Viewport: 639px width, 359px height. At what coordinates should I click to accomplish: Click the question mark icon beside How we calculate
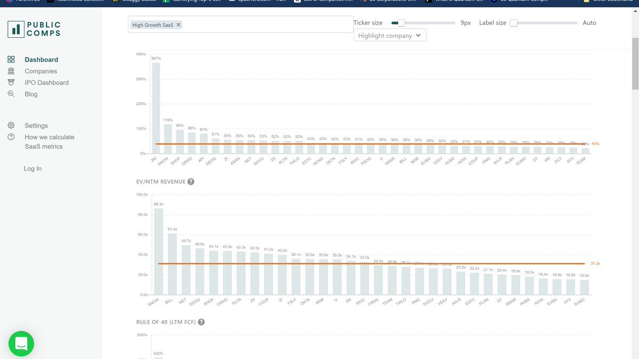[11, 137]
